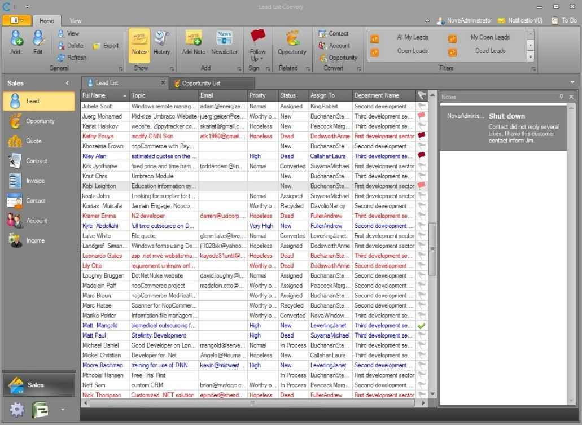Expand the Filters gallery dropdown
Screen dimensions: 582x425
click(531, 56)
